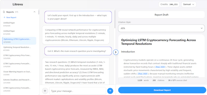Image resolution: width=207 pixels, height=95 pixels.
Task: Click the 265 citations count
Action: pyautogui.click(x=158, y=80)
